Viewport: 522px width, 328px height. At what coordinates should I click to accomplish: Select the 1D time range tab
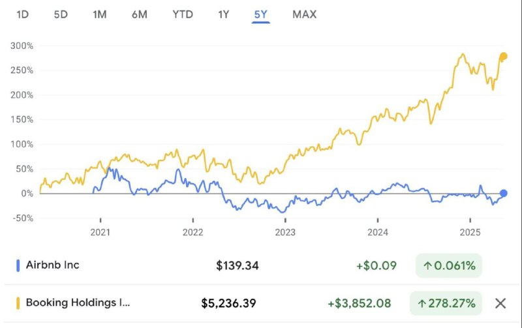pyautogui.click(x=23, y=14)
